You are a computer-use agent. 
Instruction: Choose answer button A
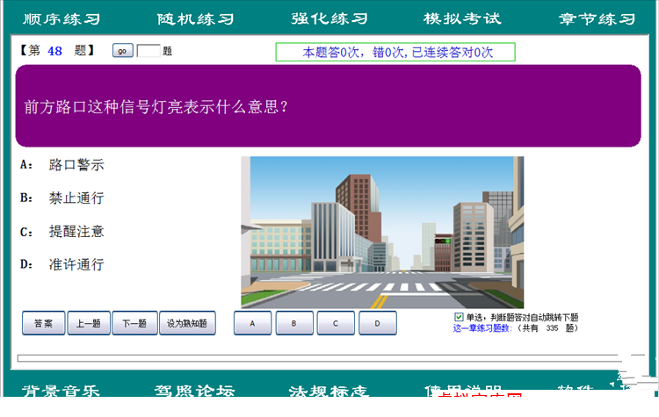[x=252, y=323]
